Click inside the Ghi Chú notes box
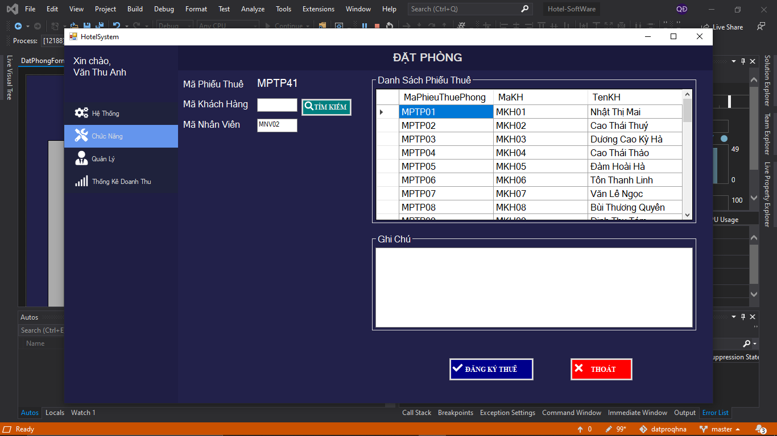 534,287
